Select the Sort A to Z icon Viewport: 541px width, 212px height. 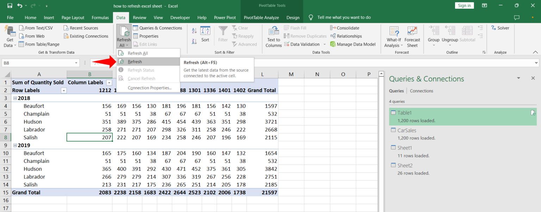coord(194,30)
